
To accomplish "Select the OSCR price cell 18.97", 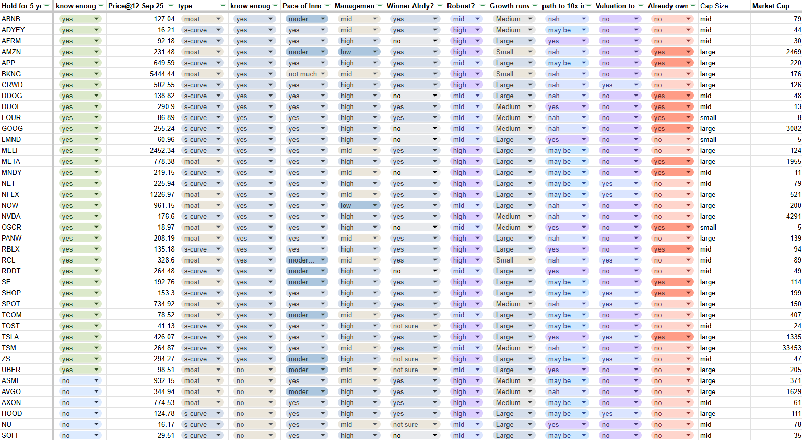I will [141, 227].
